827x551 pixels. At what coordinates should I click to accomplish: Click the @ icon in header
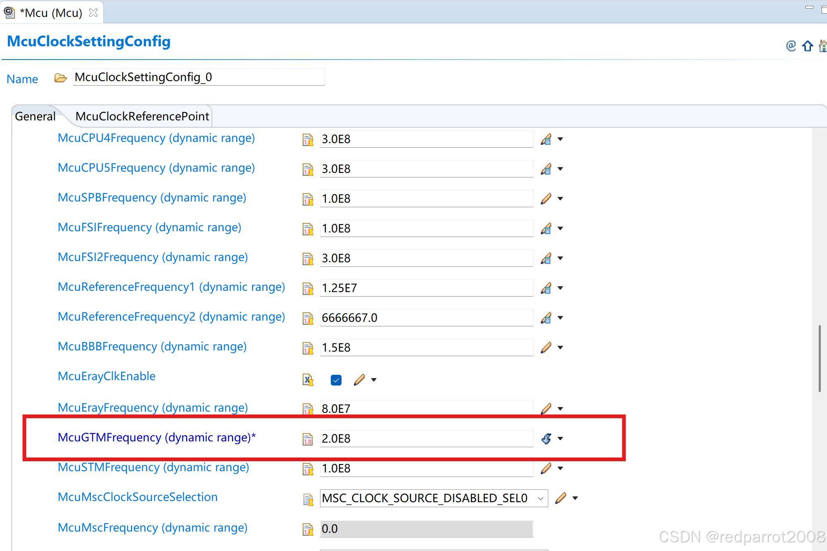pyautogui.click(x=791, y=46)
